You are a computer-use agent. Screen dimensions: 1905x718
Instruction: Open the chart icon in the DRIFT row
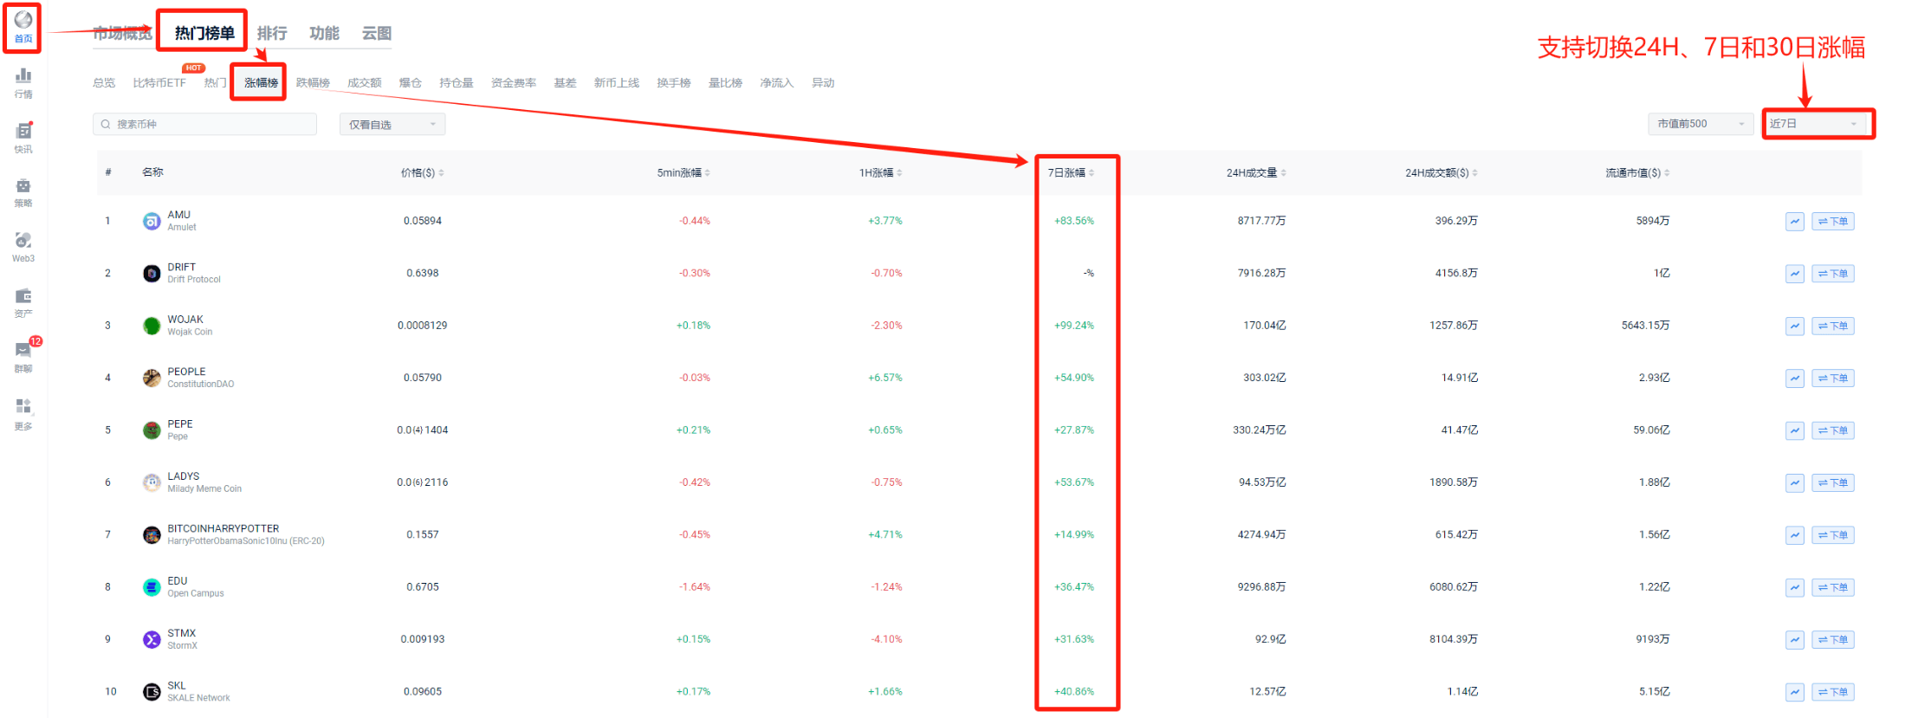pyautogui.click(x=1795, y=274)
